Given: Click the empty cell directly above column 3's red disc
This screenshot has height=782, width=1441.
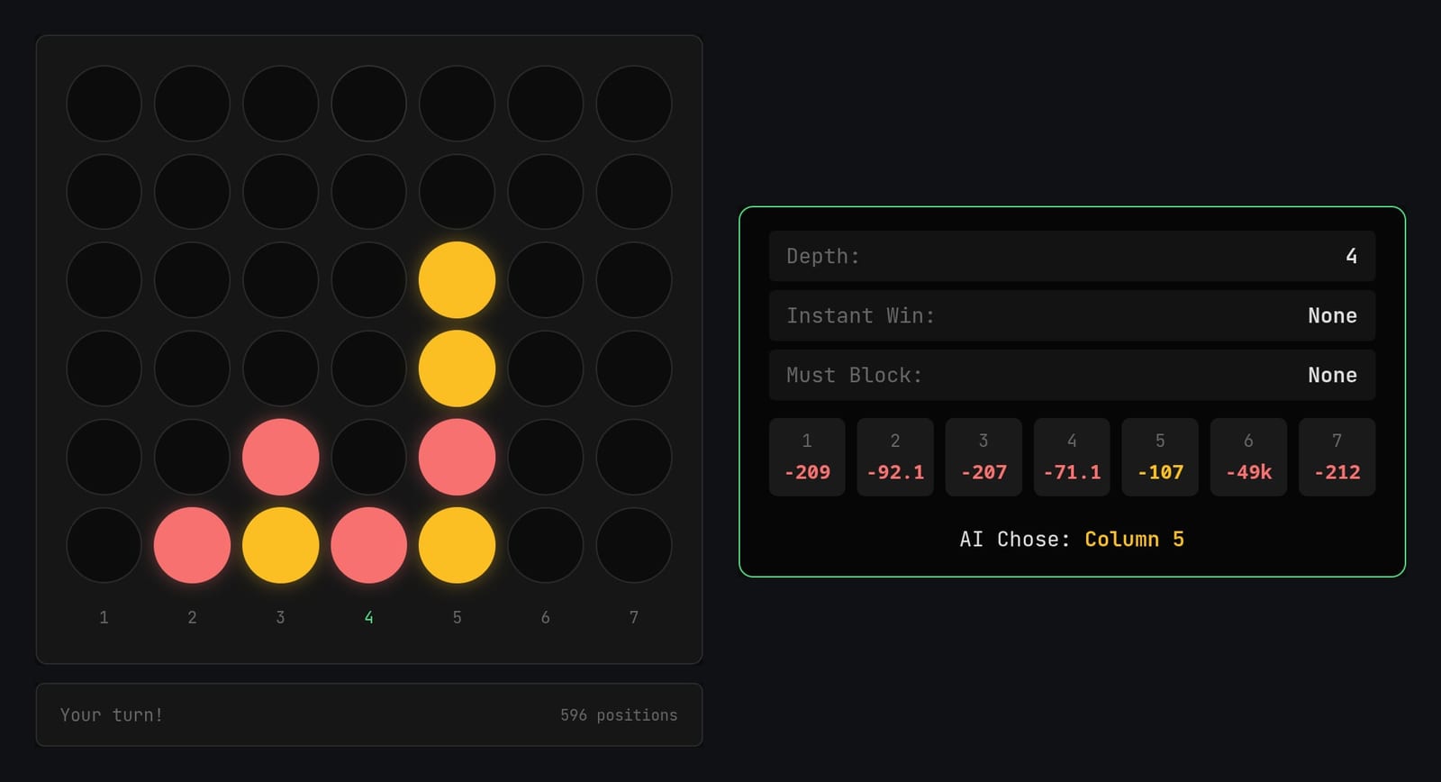Looking at the screenshot, I should coord(280,368).
